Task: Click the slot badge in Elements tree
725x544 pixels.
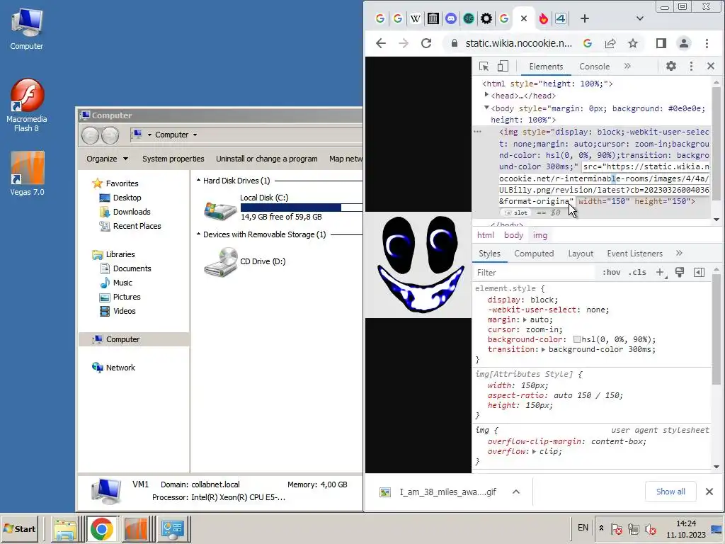Action: [x=515, y=212]
